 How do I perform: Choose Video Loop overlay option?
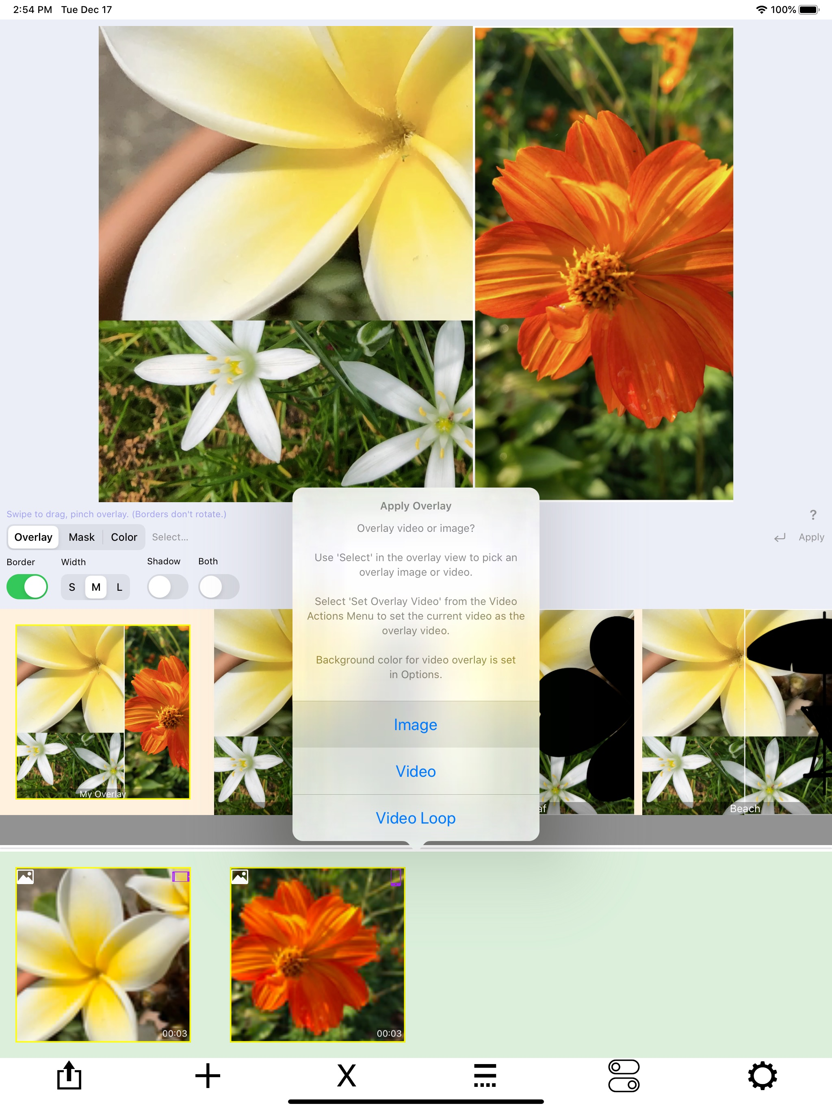[x=416, y=818]
